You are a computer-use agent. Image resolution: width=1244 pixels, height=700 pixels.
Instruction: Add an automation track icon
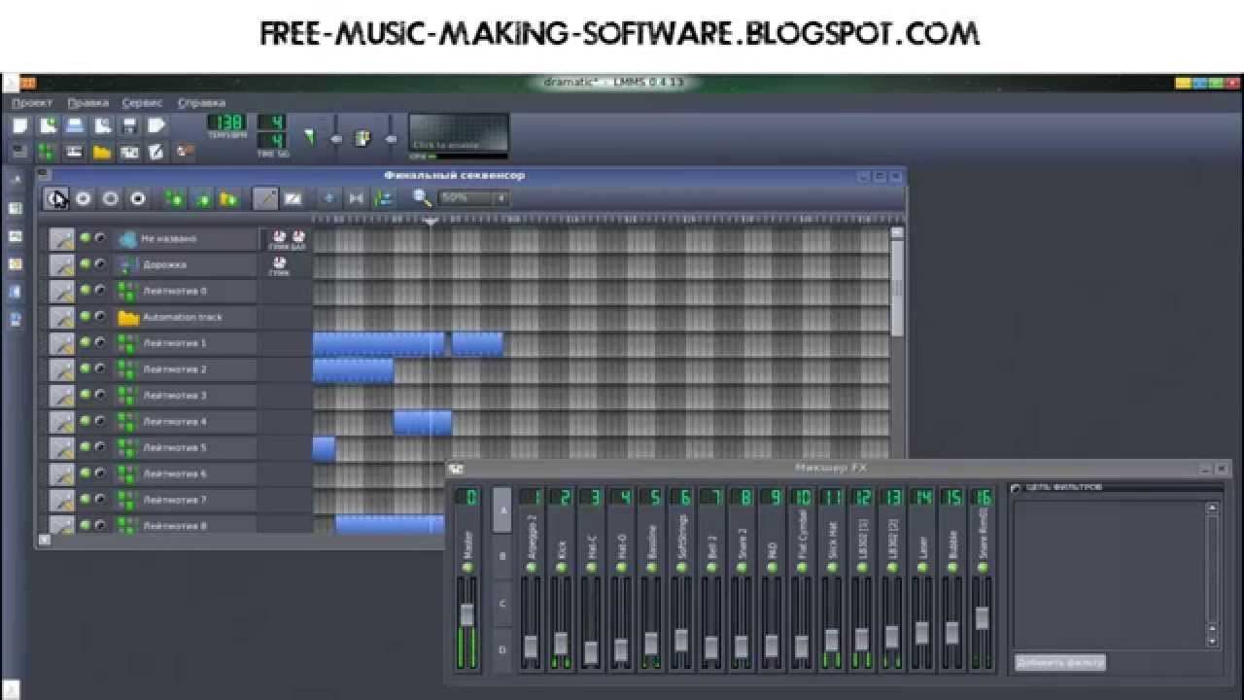click(229, 198)
